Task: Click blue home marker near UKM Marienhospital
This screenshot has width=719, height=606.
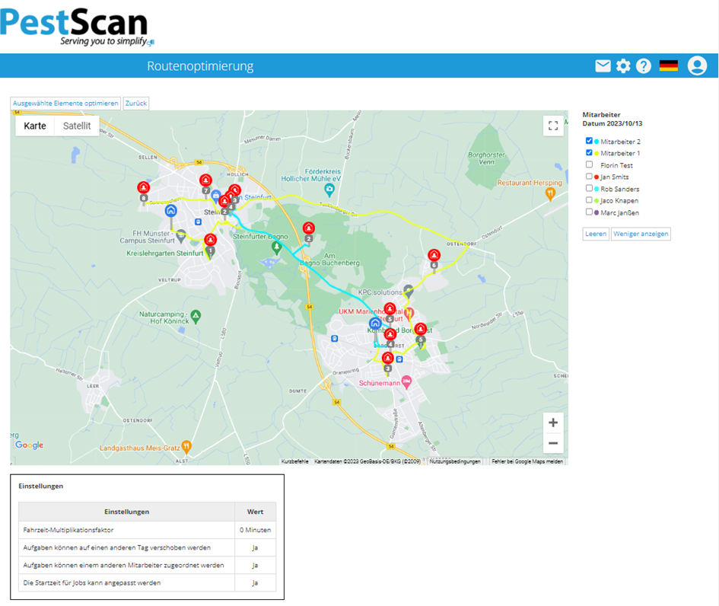Action: coord(375,323)
